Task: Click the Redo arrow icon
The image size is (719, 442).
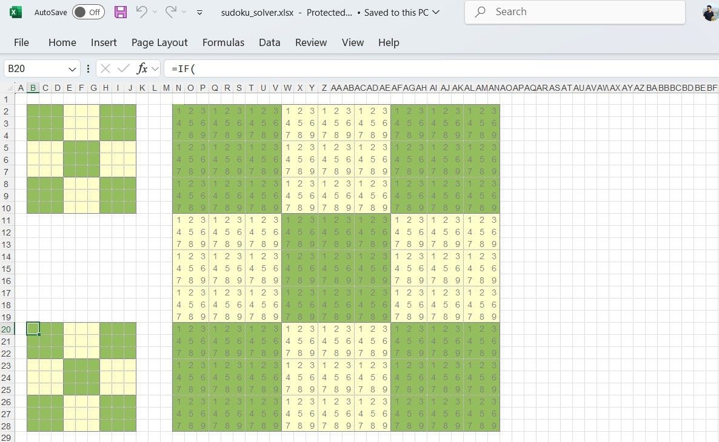Action: click(171, 12)
